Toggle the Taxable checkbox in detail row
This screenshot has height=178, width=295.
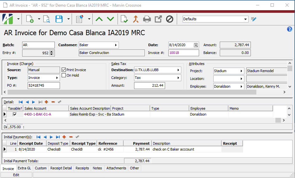[x=15, y=114]
